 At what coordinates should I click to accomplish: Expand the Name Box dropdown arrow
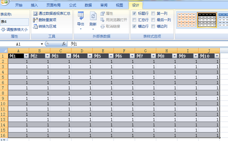click(x=42, y=44)
